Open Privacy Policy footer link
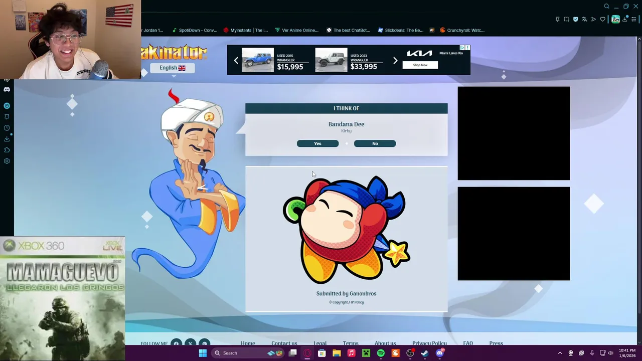The image size is (642, 361). (429, 343)
